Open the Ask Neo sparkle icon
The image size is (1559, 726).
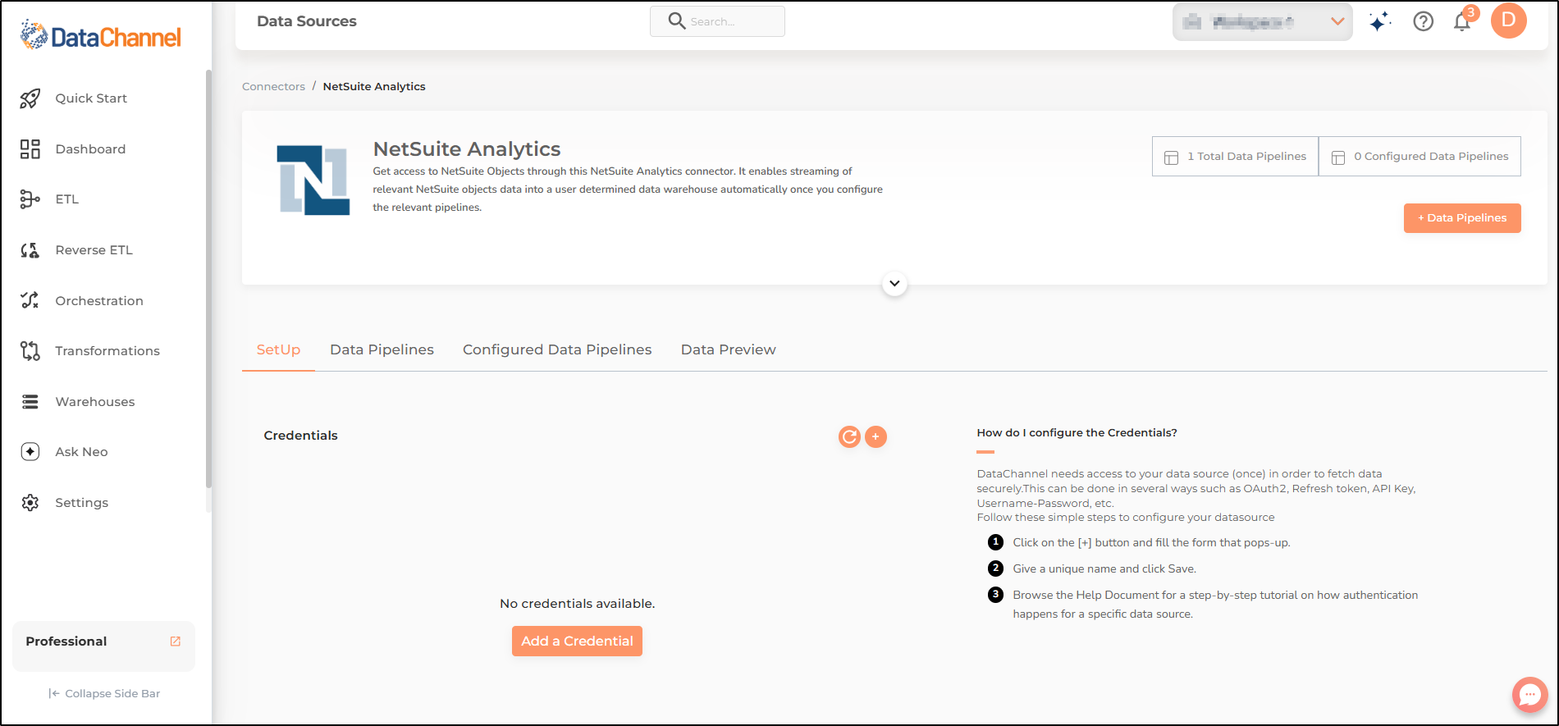point(30,452)
